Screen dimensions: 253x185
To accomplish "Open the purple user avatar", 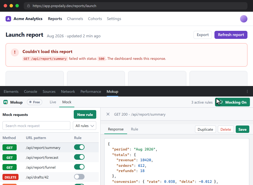I will [x=243, y=19].
